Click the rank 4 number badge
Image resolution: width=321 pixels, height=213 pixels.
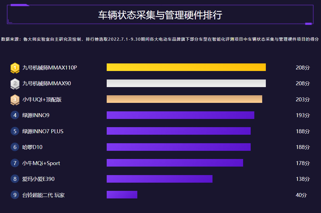15,115
